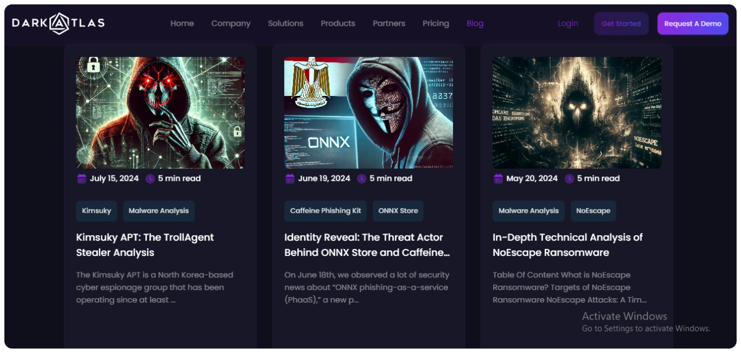
Task: Open the Partners menu item
Action: coord(389,24)
